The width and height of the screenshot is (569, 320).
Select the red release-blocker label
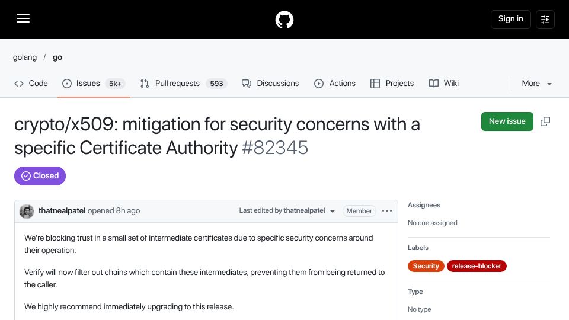tap(477, 266)
